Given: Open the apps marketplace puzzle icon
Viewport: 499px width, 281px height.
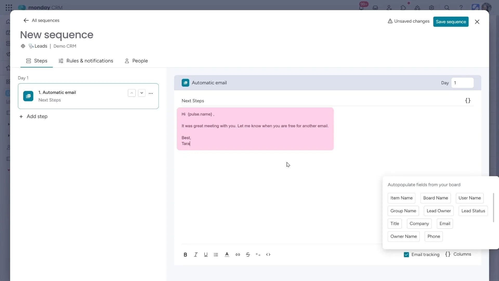Looking at the screenshot, I should pos(403,7).
